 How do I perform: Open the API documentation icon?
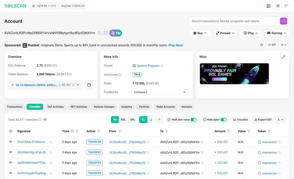tap(271, 45)
